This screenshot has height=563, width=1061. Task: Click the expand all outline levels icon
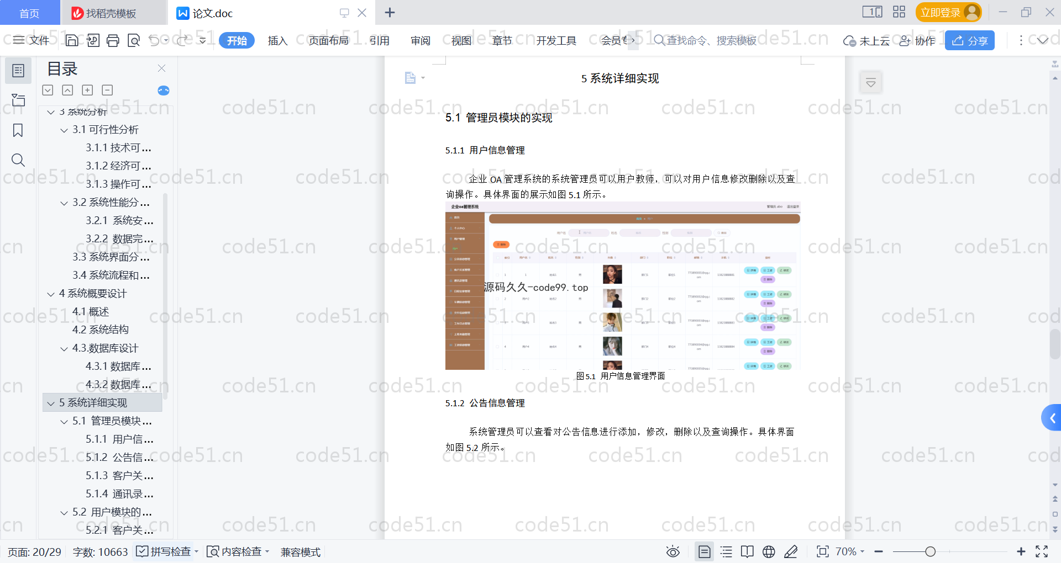48,90
